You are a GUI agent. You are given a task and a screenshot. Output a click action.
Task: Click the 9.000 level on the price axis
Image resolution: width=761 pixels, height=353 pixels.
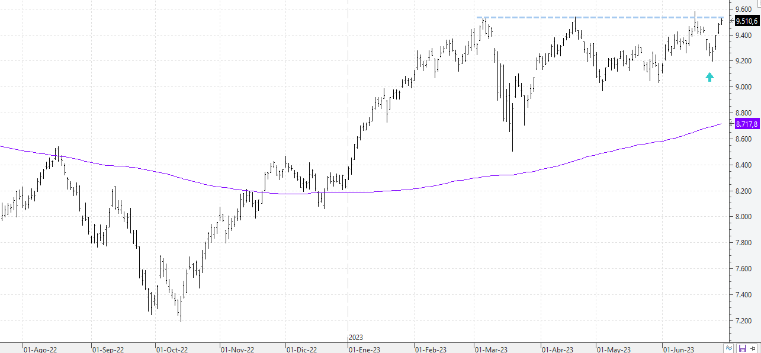[x=744, y=87]
